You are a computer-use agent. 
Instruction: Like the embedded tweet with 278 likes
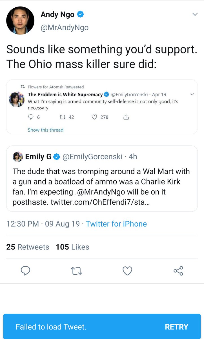(95, 117)
